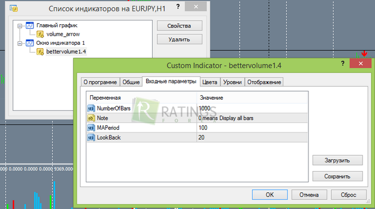Image resolution: width=375 pixels, height=209 pixels.
Task: Click the Удалить button
Action: [180, 39]
